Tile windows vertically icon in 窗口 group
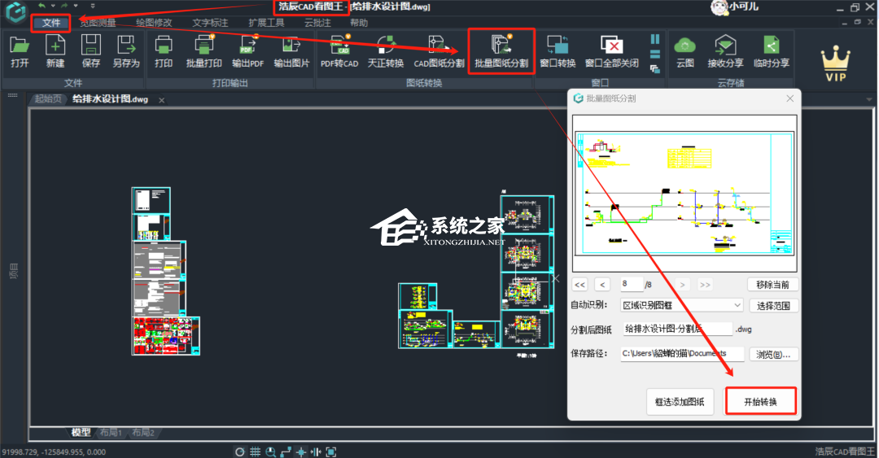The image size is (879, 458). pos(654,39)
